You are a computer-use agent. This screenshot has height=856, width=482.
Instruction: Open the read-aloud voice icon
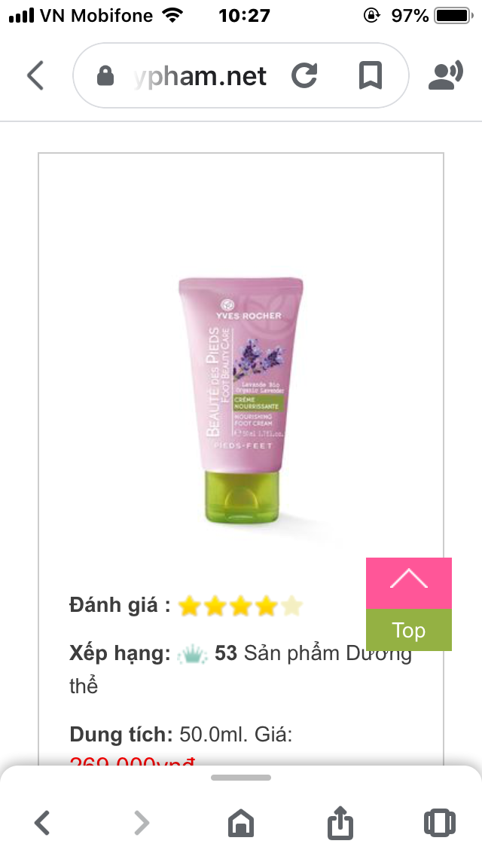(445, 75)
